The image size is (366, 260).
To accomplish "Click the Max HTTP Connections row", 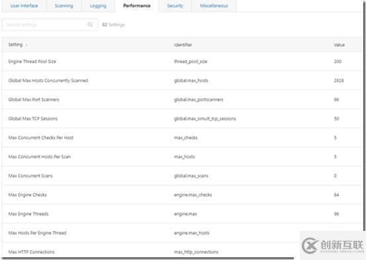I will point(150,252).
